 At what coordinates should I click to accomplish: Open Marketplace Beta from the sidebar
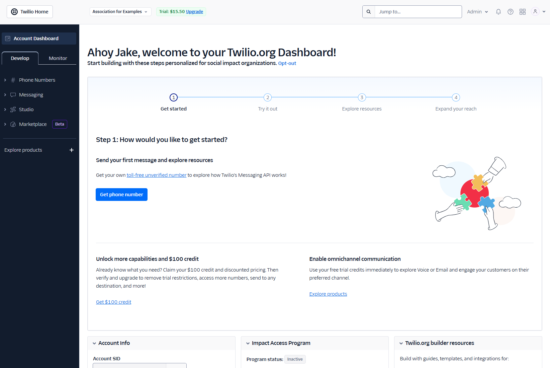point(33,124)
